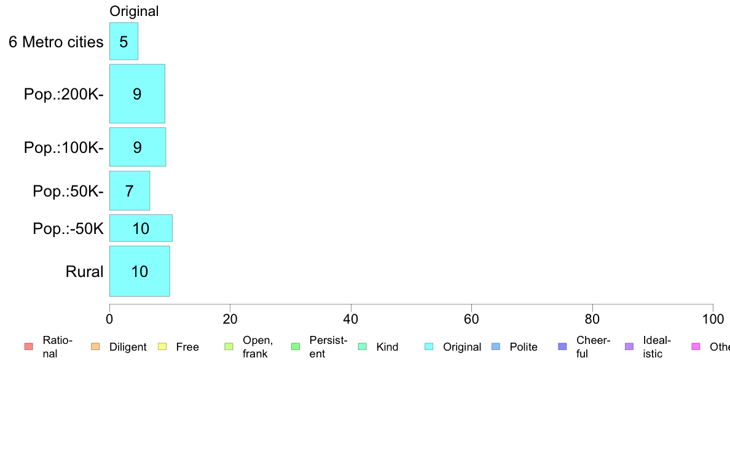Select the green Persistent legend swatch
Image resolution: width=730 pixels, height=452 pixels.
click(296, 347)
